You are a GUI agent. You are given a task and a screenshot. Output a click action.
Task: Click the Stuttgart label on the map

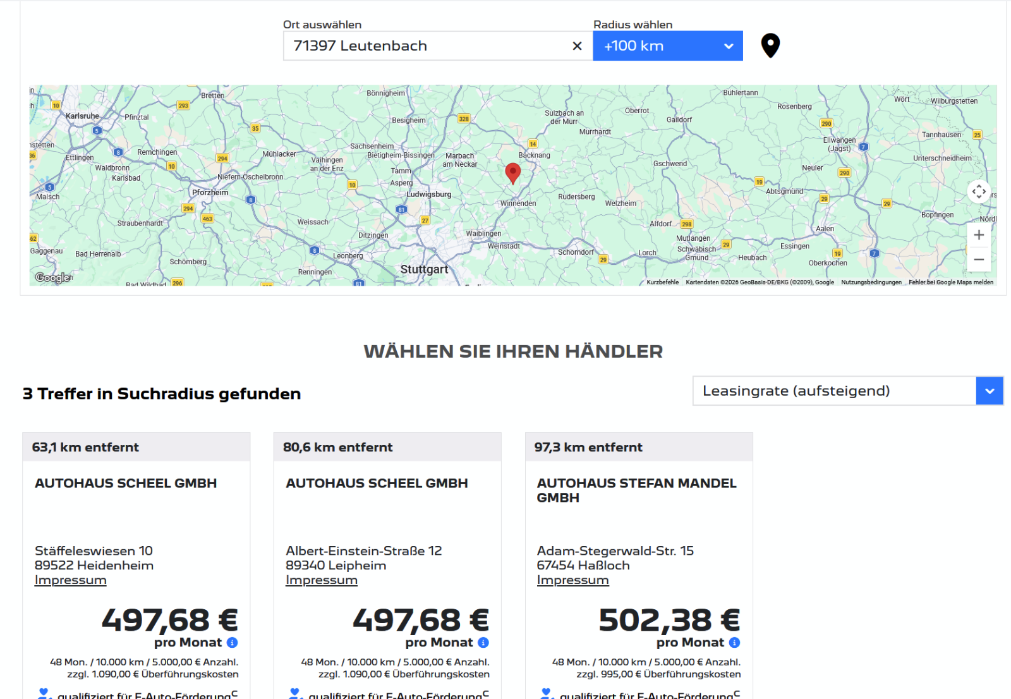[x=425, y=269]
